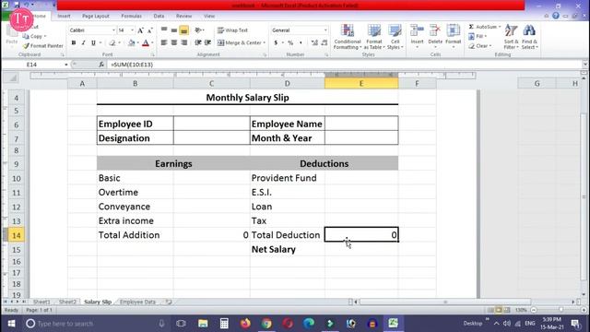Toggle Bold formatting
Image resolution: width=590 pixels, height=332 pixels.
tap(74, 43)
